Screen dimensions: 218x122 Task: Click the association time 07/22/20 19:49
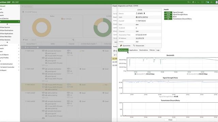click(x=141, y=35)
